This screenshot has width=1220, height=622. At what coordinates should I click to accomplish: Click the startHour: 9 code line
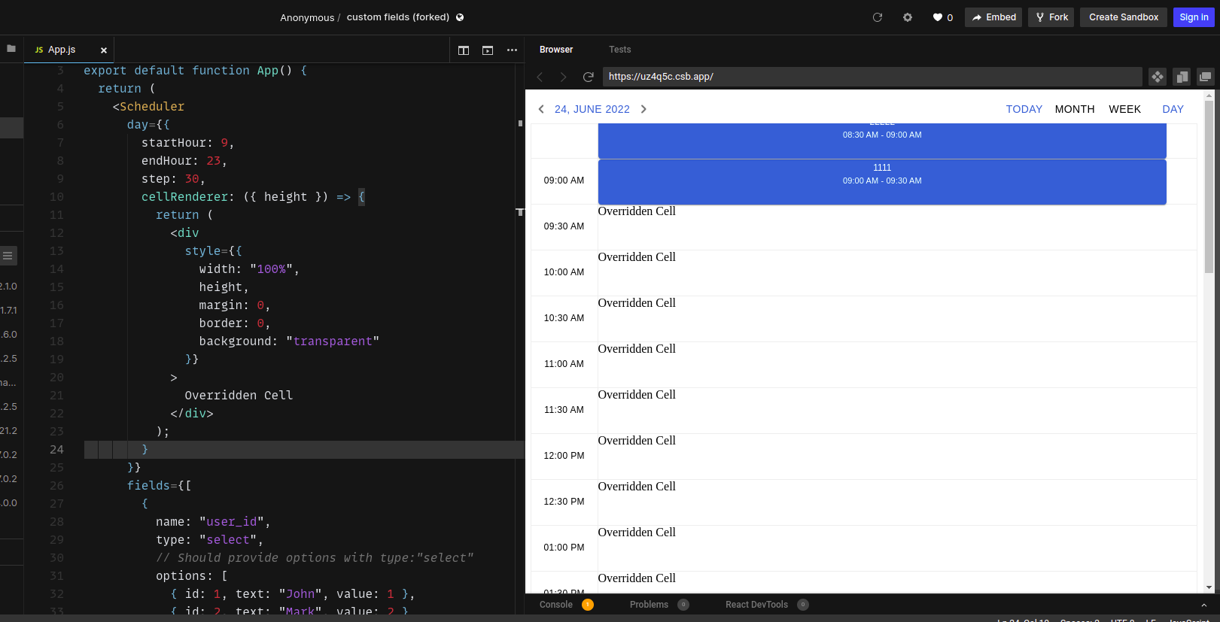click(187, 143)
